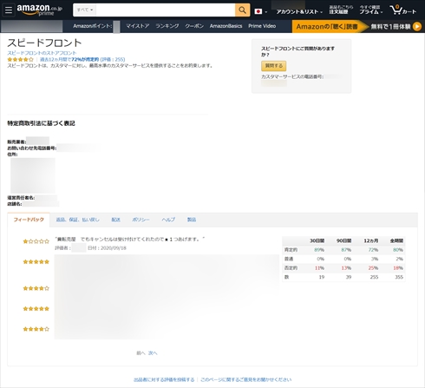Click the 過去12ヵ月間で72%が肯定的 link
The height and width of the screenshot is (388, 425).
(69, 59)
